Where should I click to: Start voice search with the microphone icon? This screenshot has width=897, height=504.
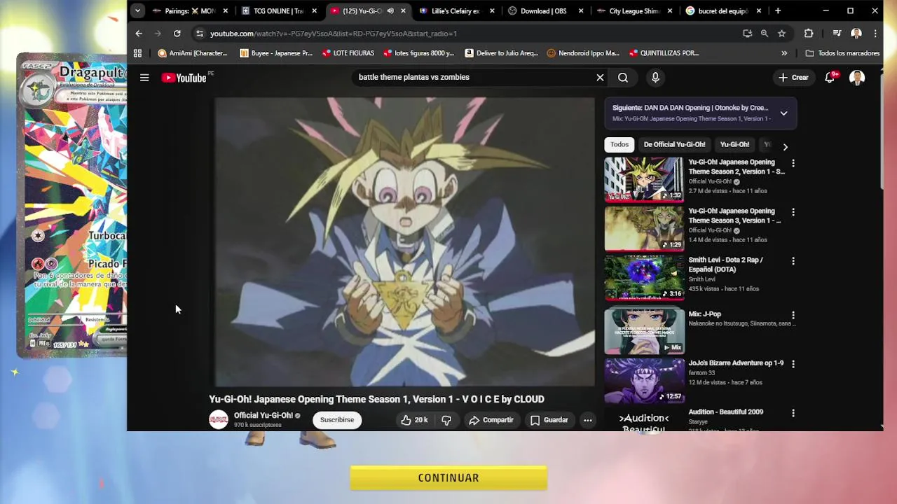point(655,78)
